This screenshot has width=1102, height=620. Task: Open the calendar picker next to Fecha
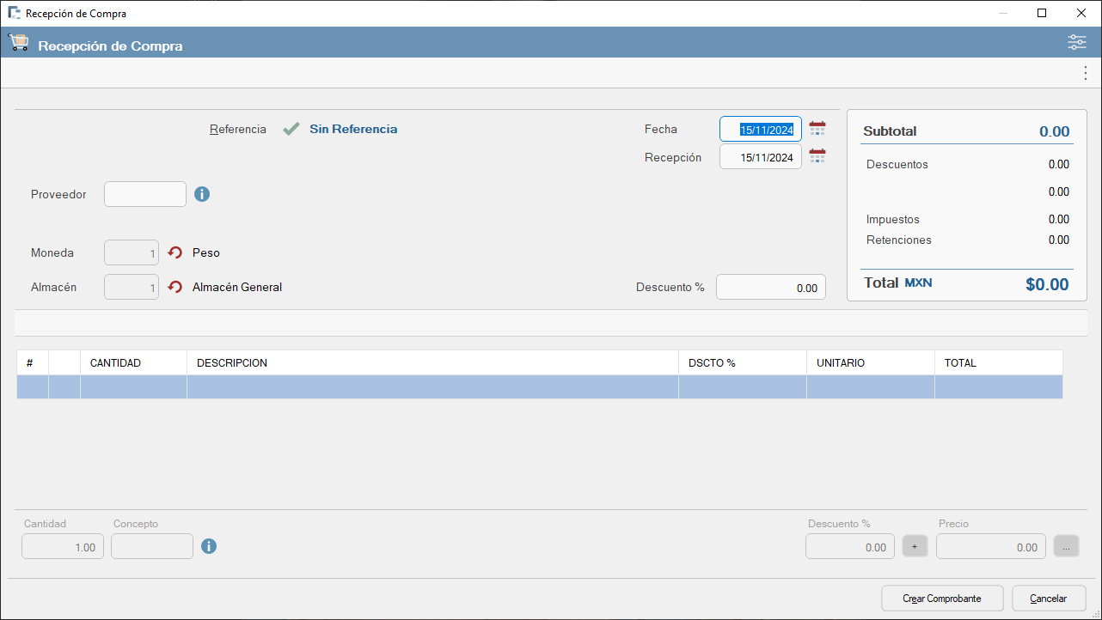817,129
